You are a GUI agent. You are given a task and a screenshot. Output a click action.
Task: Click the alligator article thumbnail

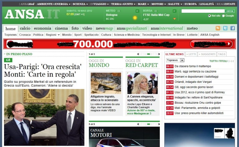click(106, 83)
